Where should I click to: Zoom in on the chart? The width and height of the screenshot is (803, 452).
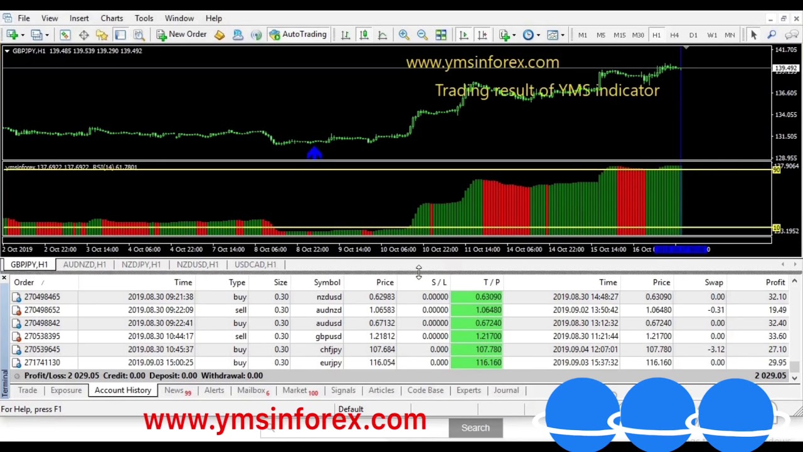click(x=404, y=35)
